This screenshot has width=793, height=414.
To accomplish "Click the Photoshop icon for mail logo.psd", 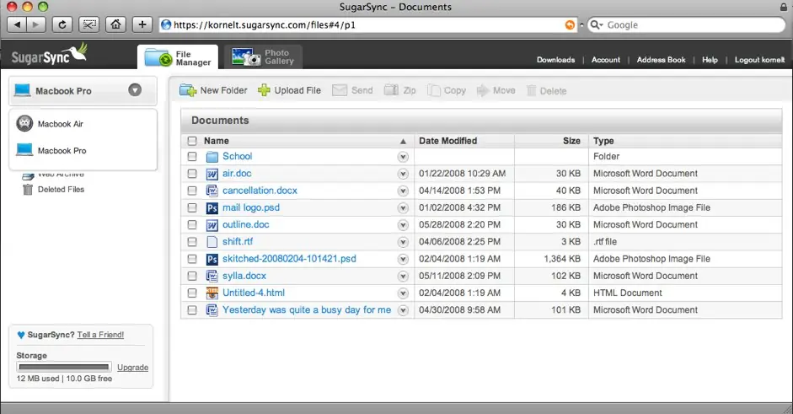I will (212, 208).
